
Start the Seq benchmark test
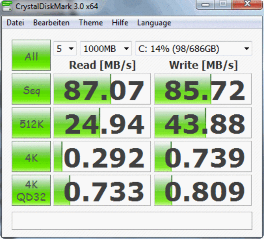(31, 89)
